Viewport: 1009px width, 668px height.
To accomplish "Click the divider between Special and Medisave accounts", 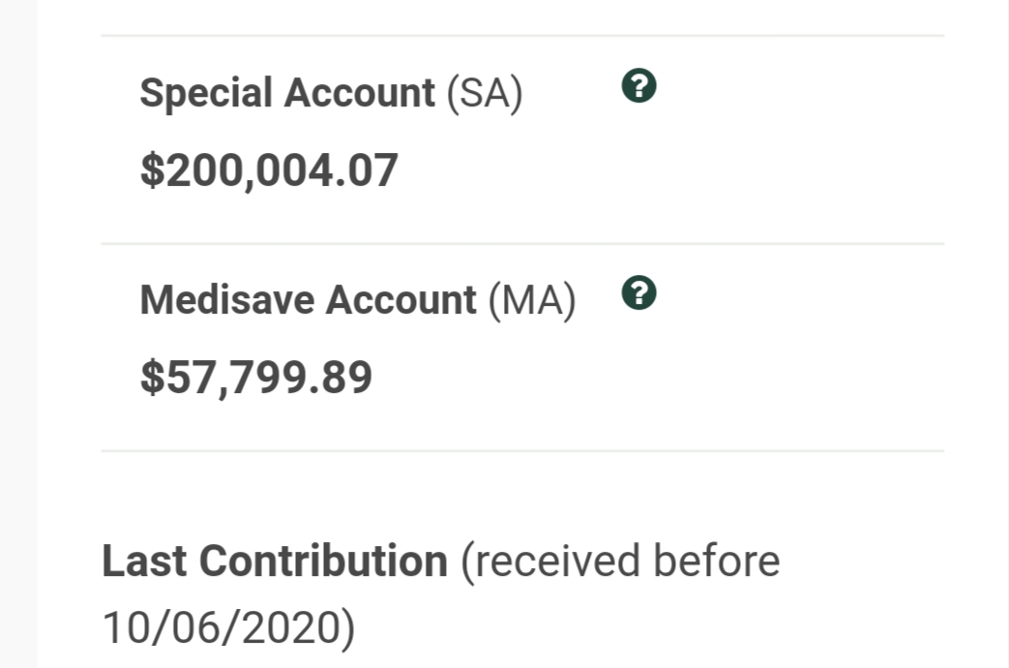I will tap(522, 244).
